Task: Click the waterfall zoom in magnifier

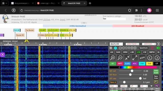Action: (x=113, y=58)
